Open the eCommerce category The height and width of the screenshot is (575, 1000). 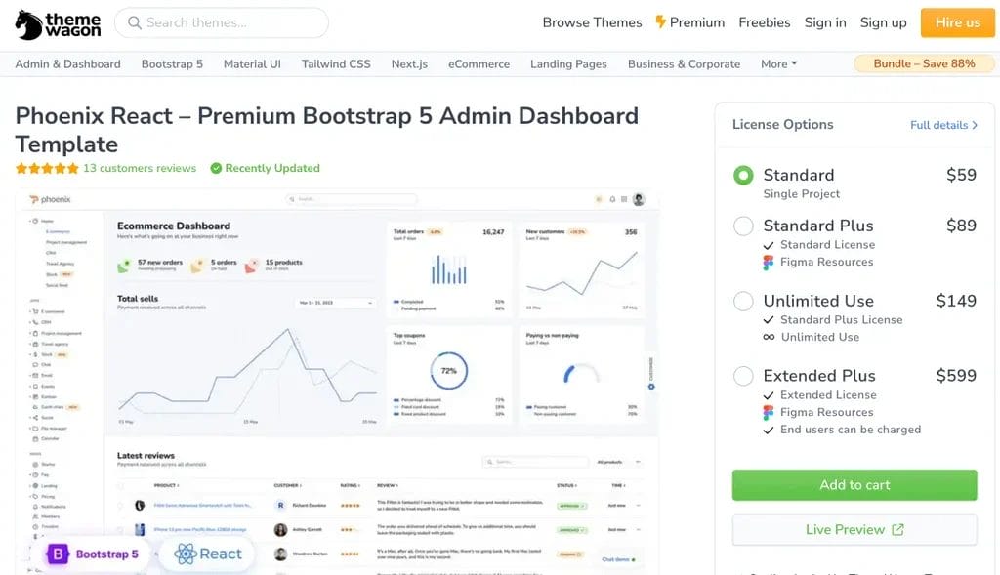479,64
